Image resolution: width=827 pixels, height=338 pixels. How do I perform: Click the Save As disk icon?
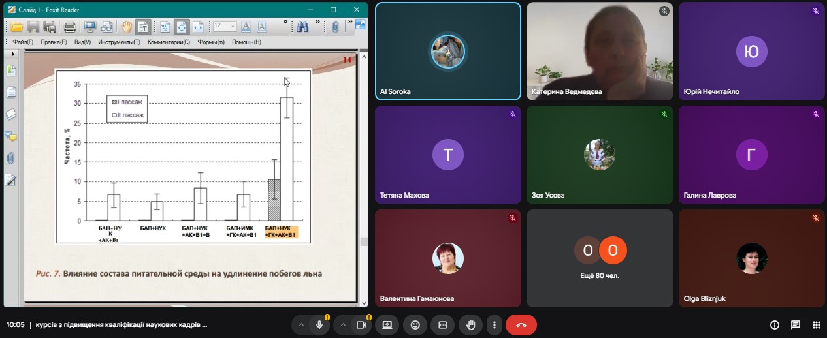[50, 27]
